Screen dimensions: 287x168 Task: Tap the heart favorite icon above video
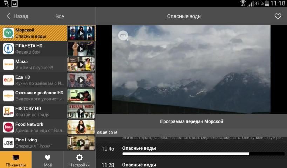point(278,16)
